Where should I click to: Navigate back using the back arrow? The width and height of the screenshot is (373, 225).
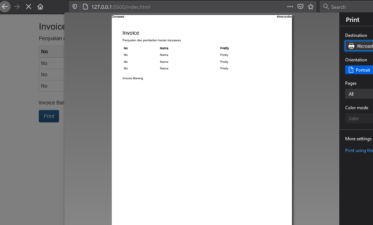coord(5,7)
